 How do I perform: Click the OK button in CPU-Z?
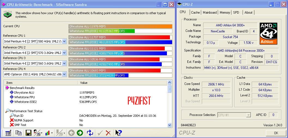point(276,133)
